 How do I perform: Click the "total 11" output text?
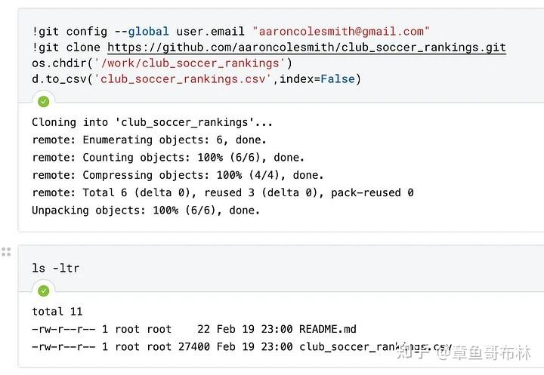[57, 312]
